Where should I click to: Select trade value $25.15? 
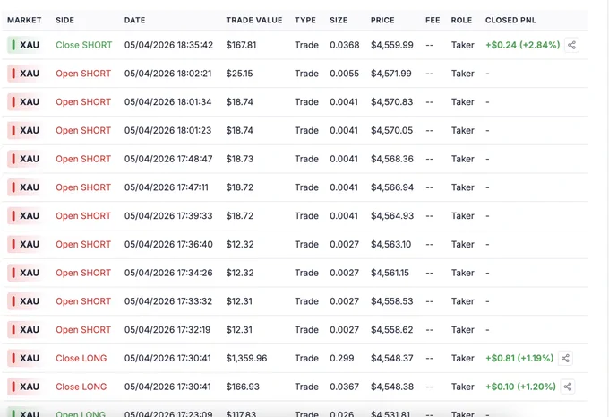[x=239, y=74]
